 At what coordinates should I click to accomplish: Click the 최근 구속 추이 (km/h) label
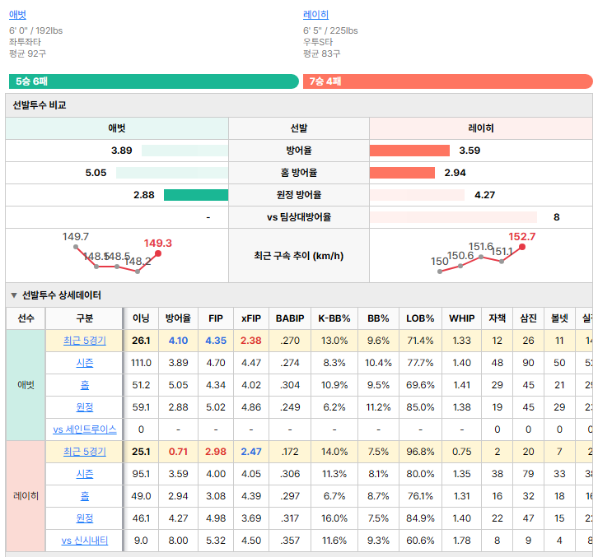[x=299, y=256]
